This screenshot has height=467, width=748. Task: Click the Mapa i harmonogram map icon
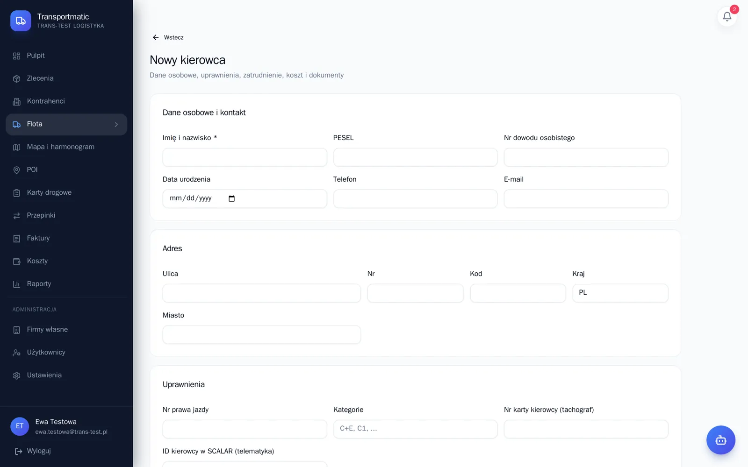pos(17,147)
